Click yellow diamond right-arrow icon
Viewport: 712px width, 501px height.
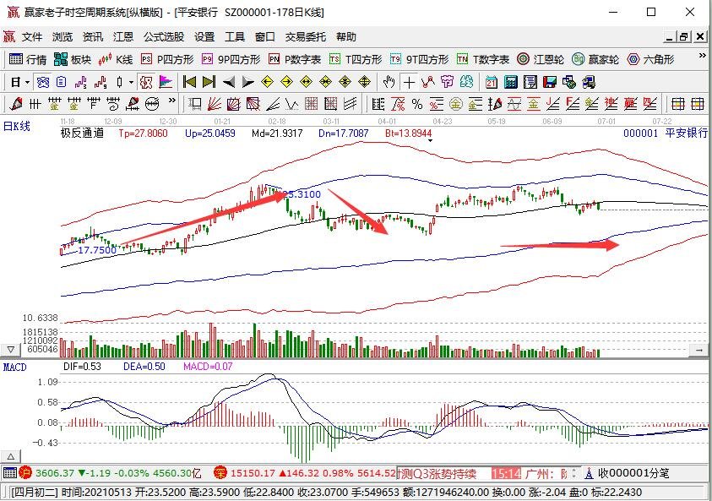pyautogui.click(x=287, y=82)
